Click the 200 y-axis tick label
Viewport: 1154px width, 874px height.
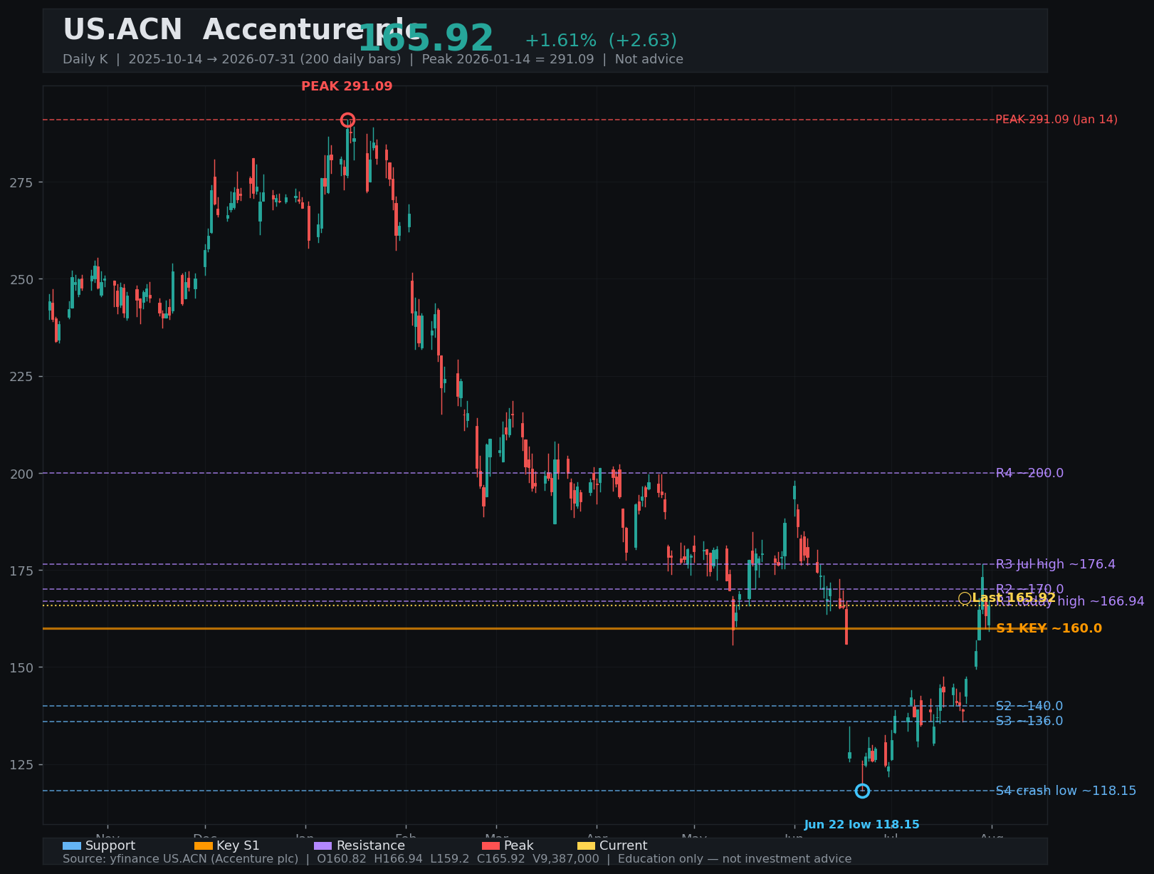[21, 473]
